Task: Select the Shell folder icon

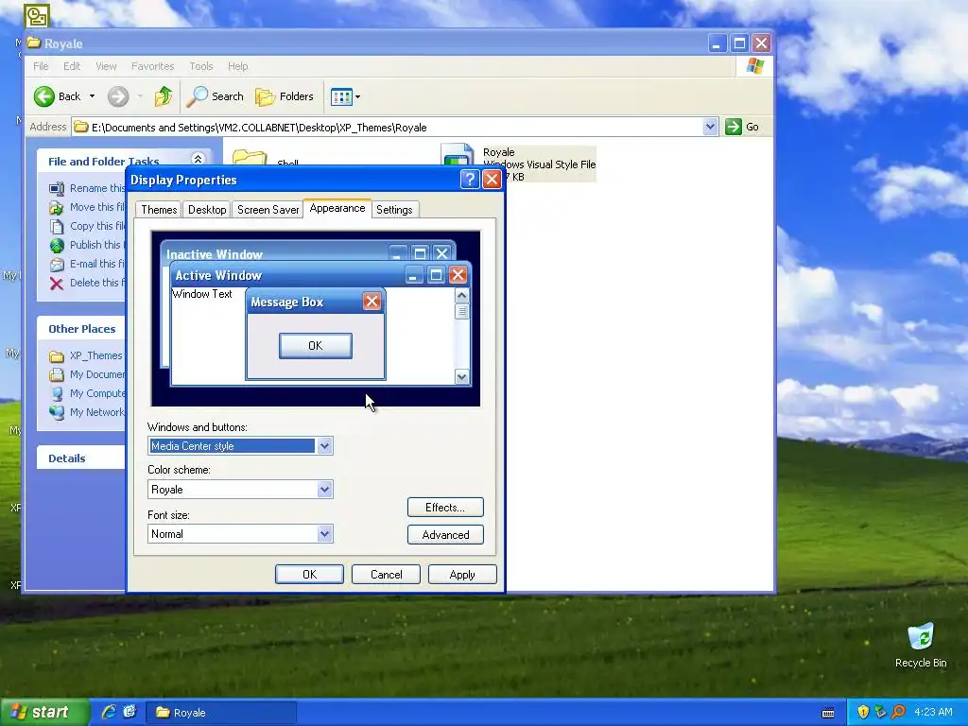Action: coord(250,158)
